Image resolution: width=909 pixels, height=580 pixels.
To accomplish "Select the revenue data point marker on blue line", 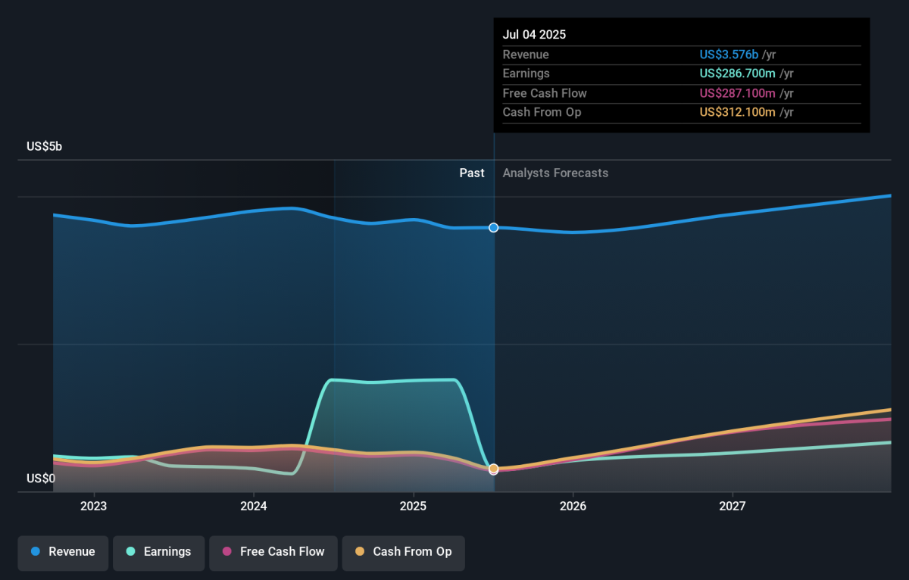I will click(x=494, y=228).
